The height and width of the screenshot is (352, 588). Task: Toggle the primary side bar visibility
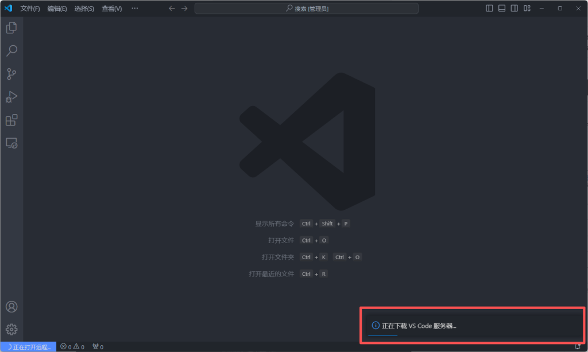489,9
